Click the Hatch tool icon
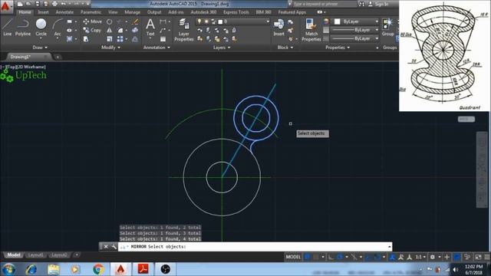This screenshot has height=276, width=491. (69, 39)
